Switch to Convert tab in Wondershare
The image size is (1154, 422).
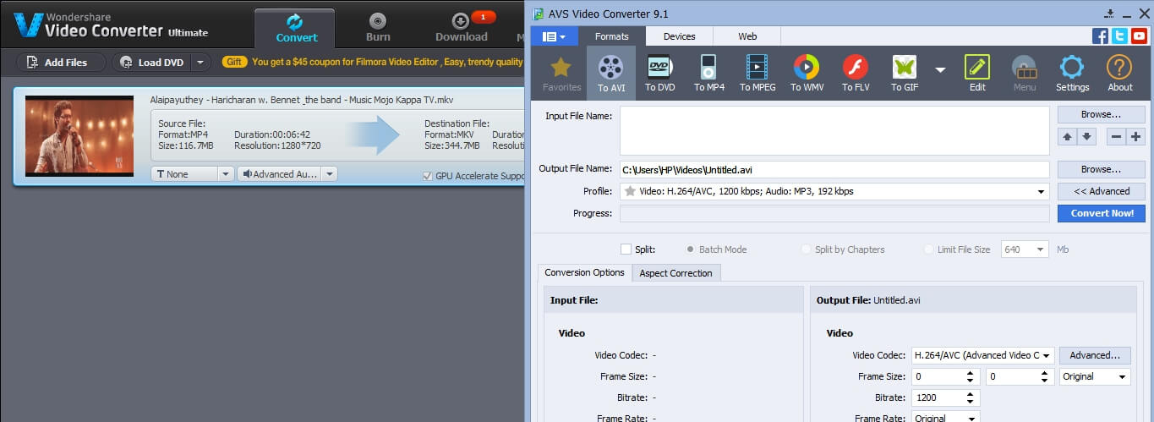coord(296,28)
